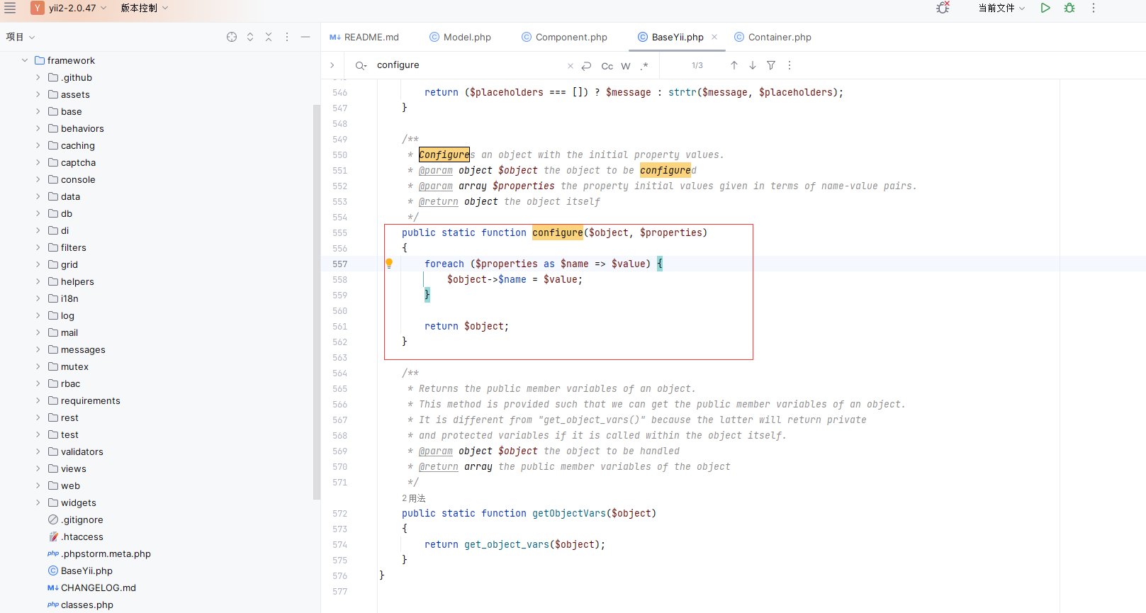Click the configure search input field
Image resolution: width=1146 pixels, height=613 pixels.
469,65
